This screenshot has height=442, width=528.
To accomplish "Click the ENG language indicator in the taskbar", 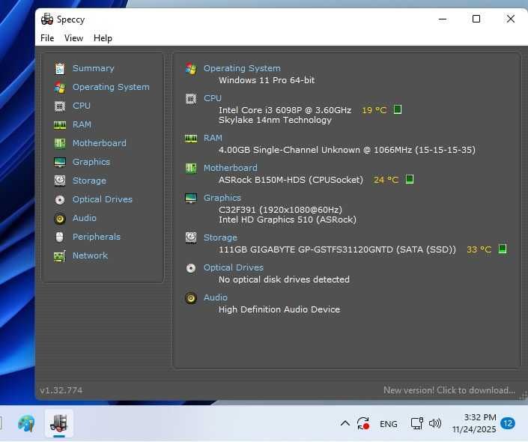I will pyautogui.click(x=388, y=424).
